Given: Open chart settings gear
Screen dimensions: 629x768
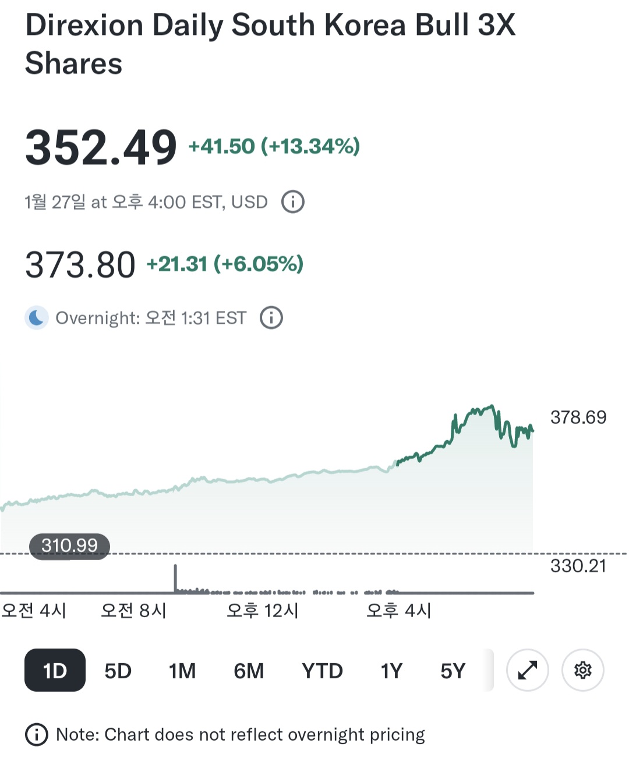Looking at the screenshot, I should 583,670.
